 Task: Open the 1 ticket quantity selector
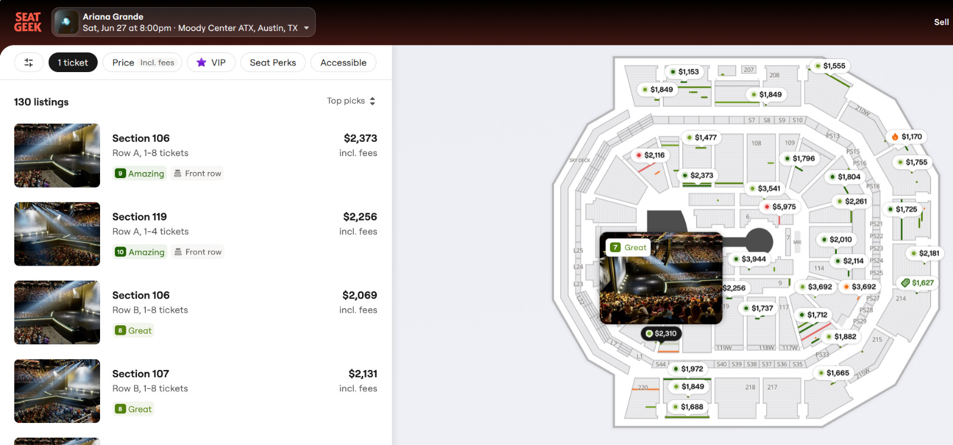pyautogui.click(x=73, y=63)
